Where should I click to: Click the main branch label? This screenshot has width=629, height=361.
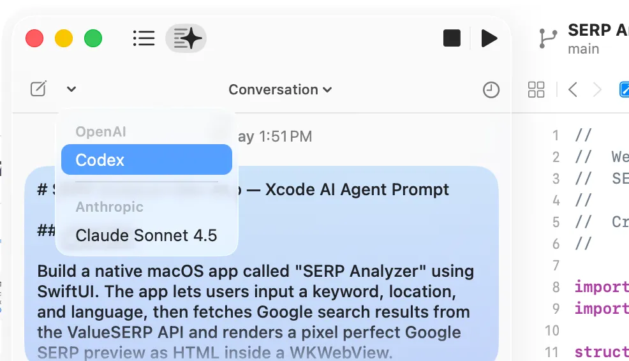[583, 49]
